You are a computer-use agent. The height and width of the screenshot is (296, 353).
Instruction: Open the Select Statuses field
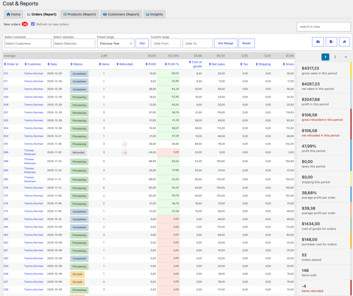[x=74, y=43]
